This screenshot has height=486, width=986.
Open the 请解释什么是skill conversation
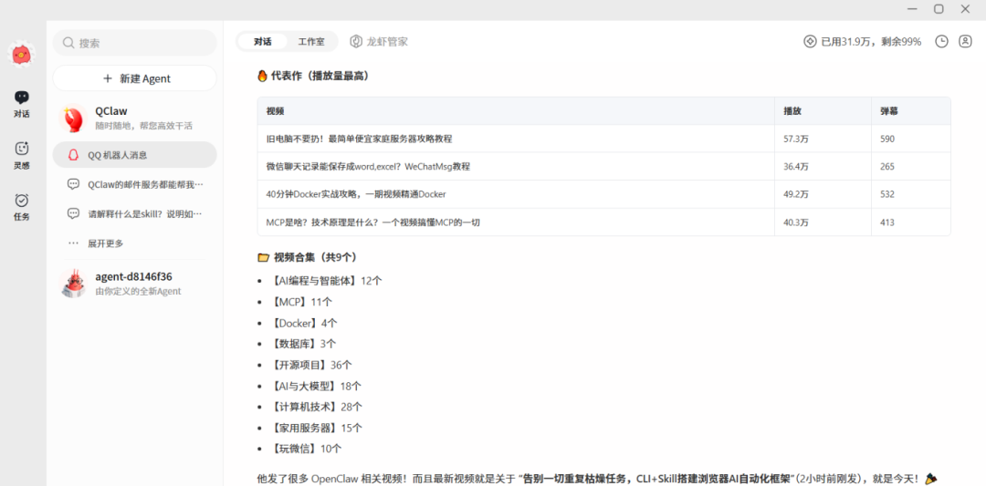coord(134,213)
